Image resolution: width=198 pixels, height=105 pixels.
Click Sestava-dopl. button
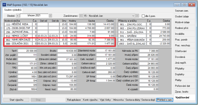pos(148,100)
